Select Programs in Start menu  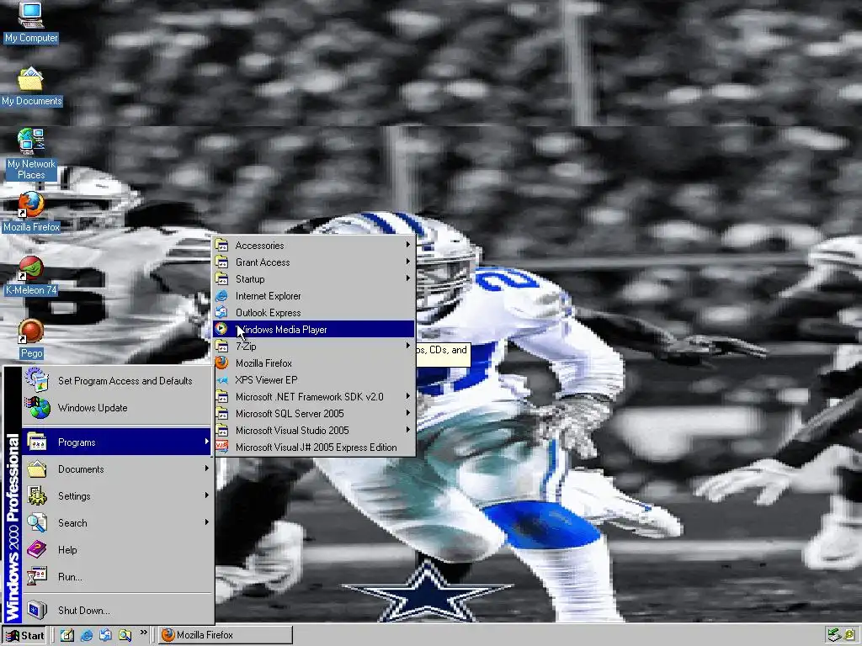[117, 442]
